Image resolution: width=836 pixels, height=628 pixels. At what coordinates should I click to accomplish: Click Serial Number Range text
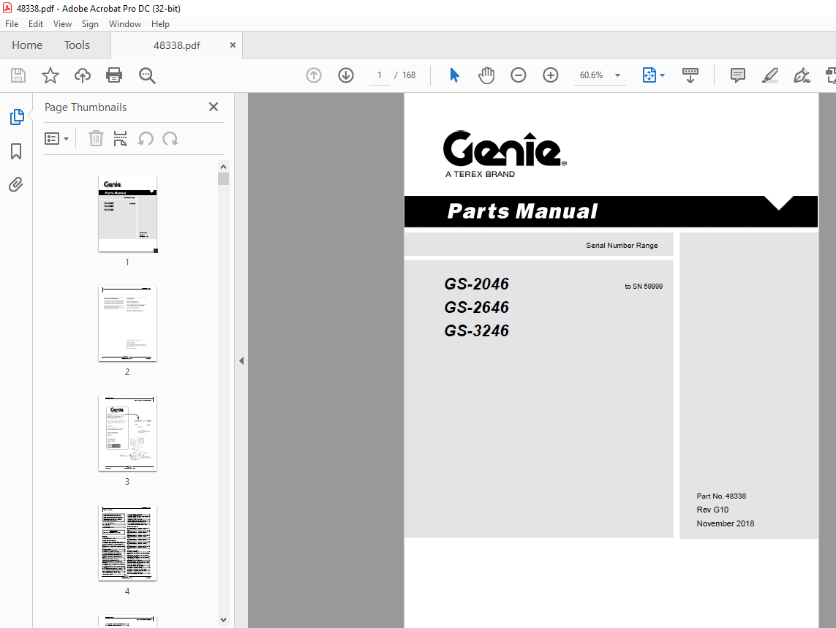622,245
